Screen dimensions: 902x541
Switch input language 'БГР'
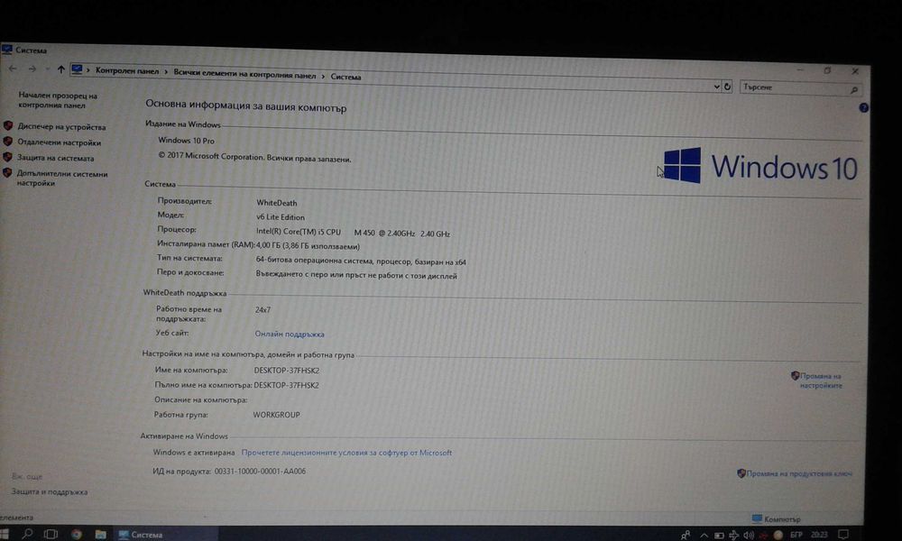click(x=796, y=535)
